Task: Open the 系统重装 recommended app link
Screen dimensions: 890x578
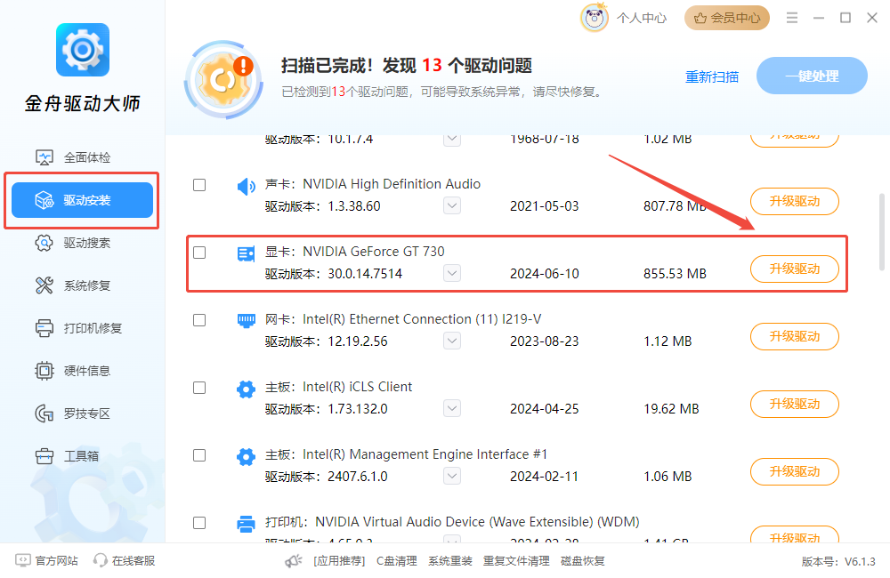Action: click(x=450, y=561)
